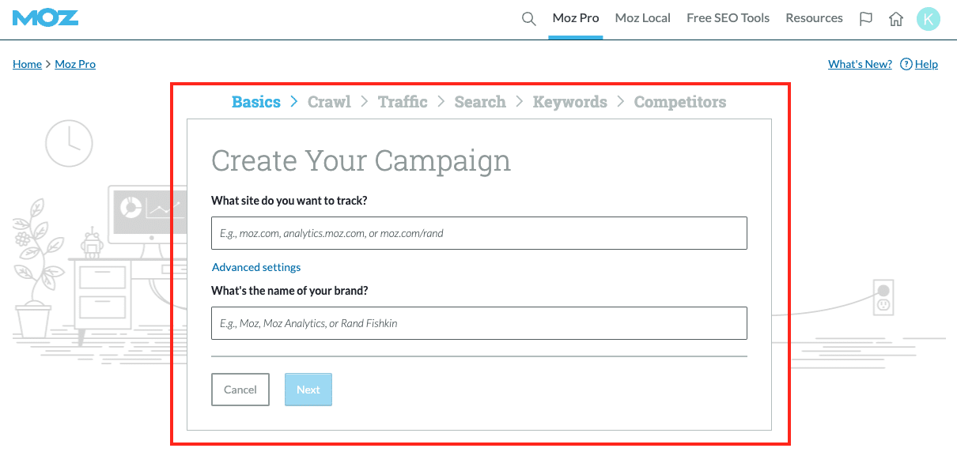This screenshot has height=467, width=957.
Task: Open the K user avatar menu
Action: coord(928,19)
